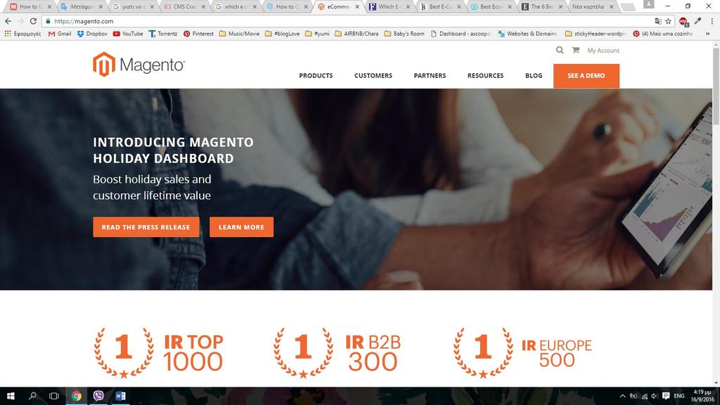This screenshot has width=720, height=405.
Task: Open the shopping cart icon
Action: click(575, 50)
